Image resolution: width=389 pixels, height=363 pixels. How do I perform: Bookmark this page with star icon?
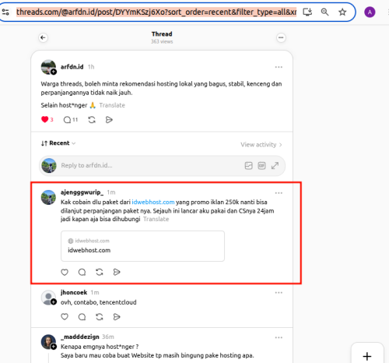[342, 12]
